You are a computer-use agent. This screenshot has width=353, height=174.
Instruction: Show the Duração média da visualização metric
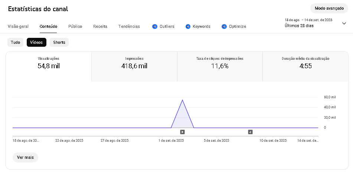coord(305,63)
